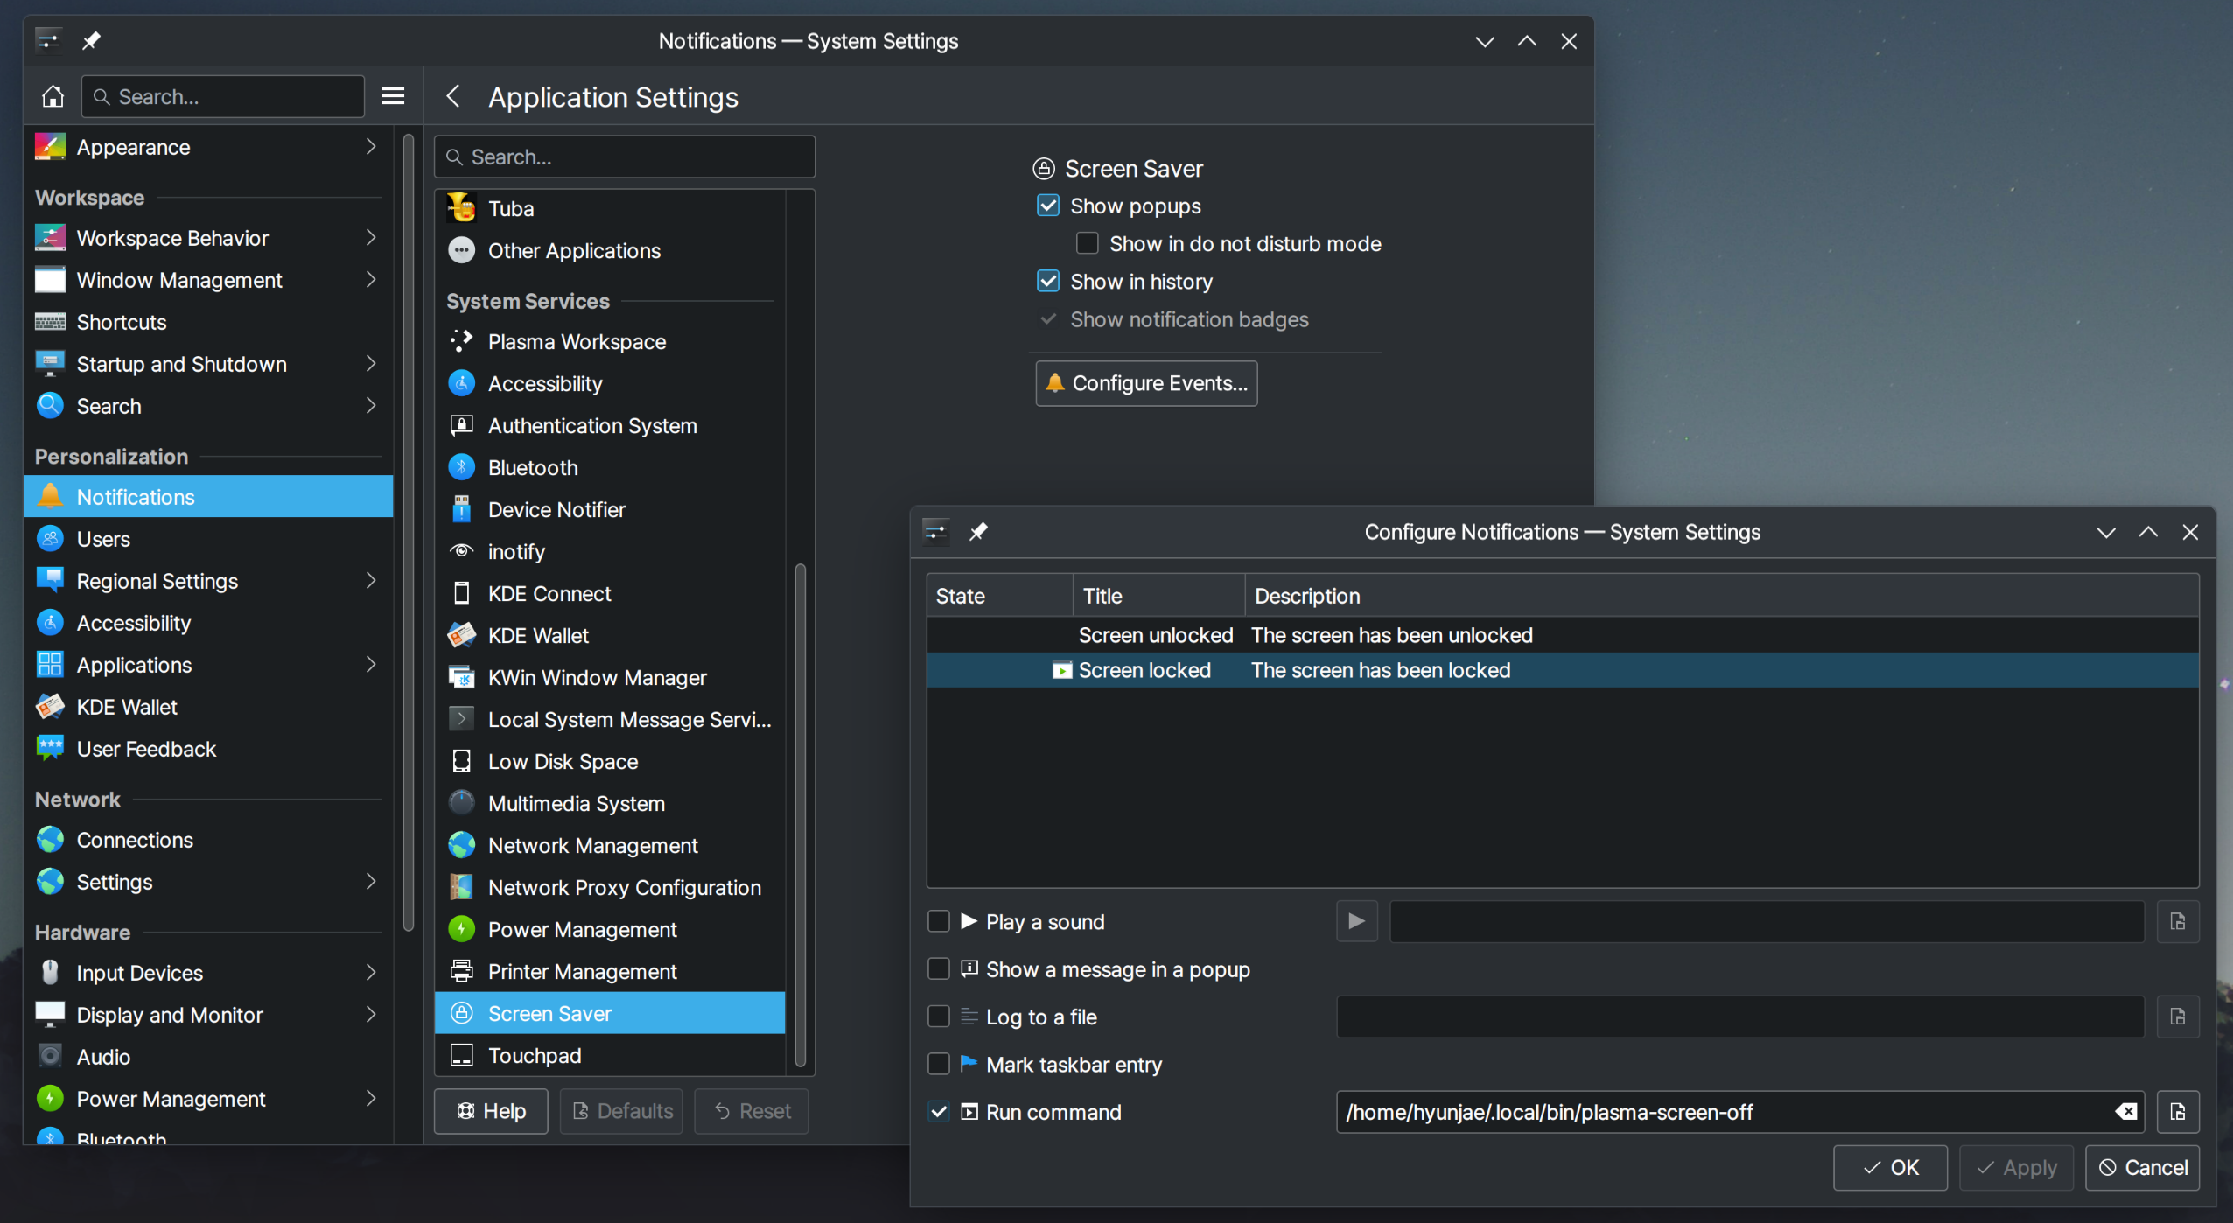This screenshot has width=2233, height=1223.
Task: Click Apply in Configure Notifications dialog
Action: coord(2016,1167)
